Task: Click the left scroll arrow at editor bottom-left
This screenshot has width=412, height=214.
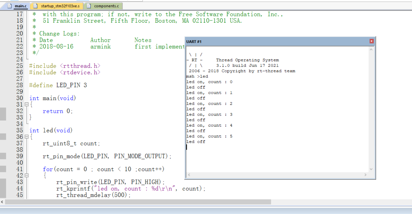Action: pyautogui.click(x=2, y=202)
